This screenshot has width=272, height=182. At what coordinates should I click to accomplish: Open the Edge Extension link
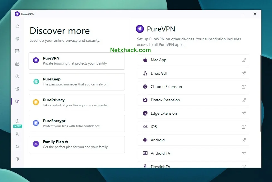tap(193, 113)
